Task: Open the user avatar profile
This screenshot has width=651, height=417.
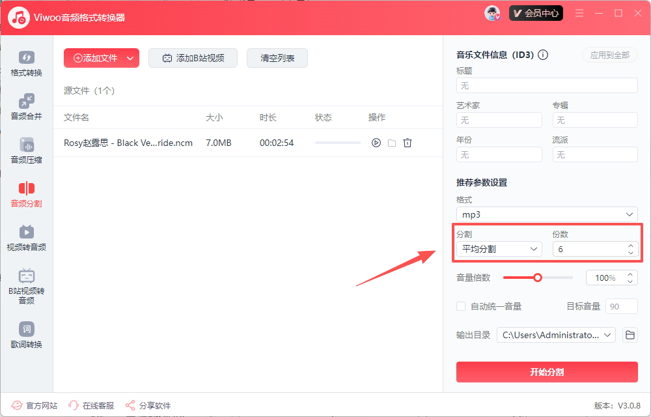Action: pyautogui.click(x=492, y=13)
